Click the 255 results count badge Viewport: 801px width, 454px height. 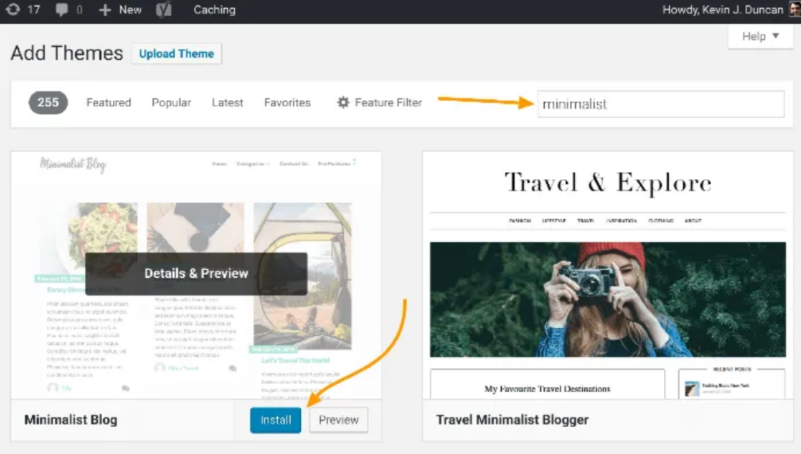48,102
